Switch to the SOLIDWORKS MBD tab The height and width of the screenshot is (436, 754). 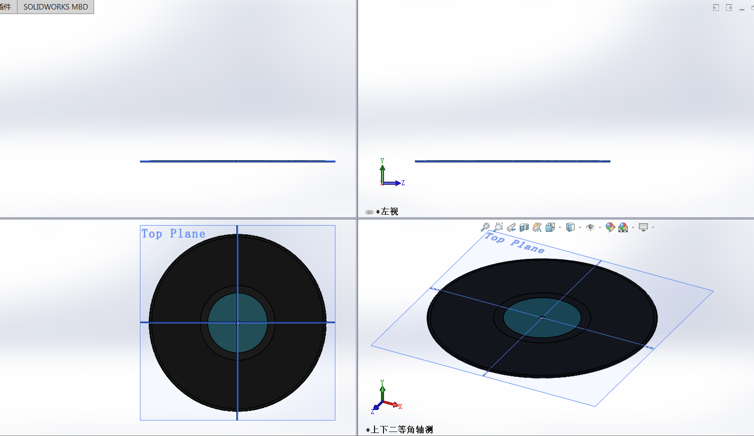point(56,7)
